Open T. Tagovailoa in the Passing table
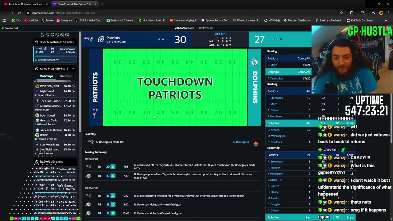 (275, 78)
